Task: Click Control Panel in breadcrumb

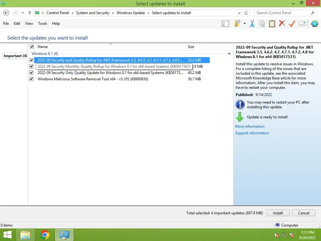Action: pyautogui.click(x=58, y=13)
